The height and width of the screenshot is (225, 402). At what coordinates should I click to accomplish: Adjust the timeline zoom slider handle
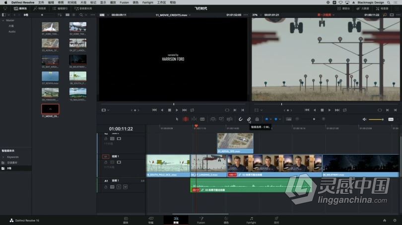(314, 119)
